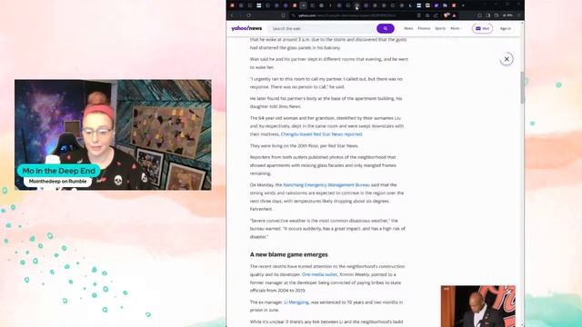Image resolution: width=582 pixels, height=327 pixels.
Task: Click the paragraph starting I urgently ran to this room
Action: 326,83
